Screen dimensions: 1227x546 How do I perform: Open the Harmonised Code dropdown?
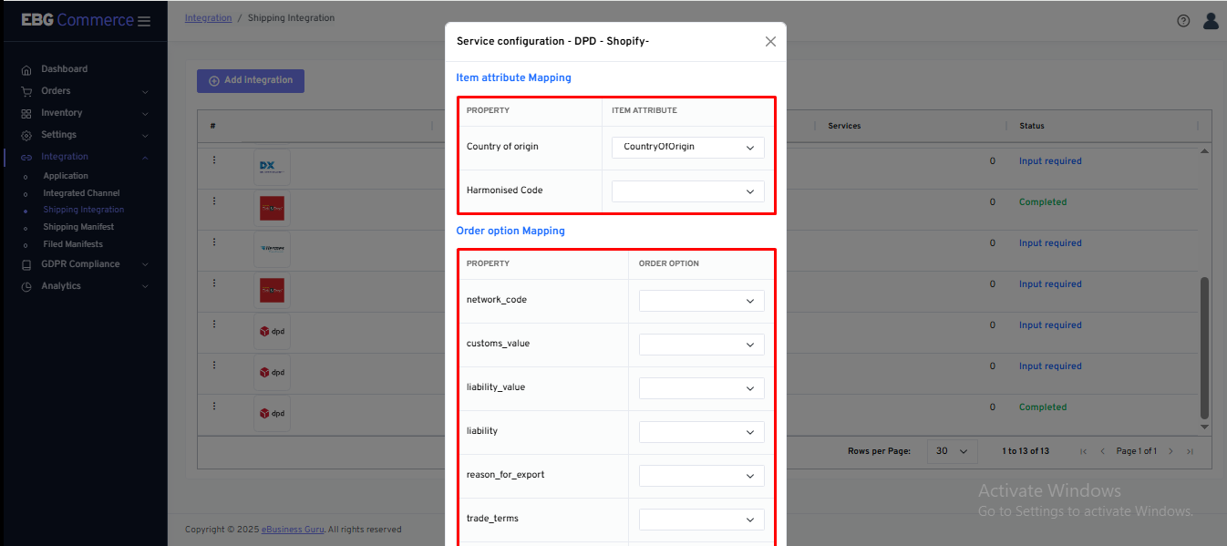click(687, 191)
